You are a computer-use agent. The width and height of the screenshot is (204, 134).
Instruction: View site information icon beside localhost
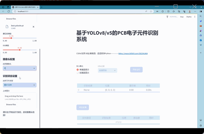pos(15,11)
